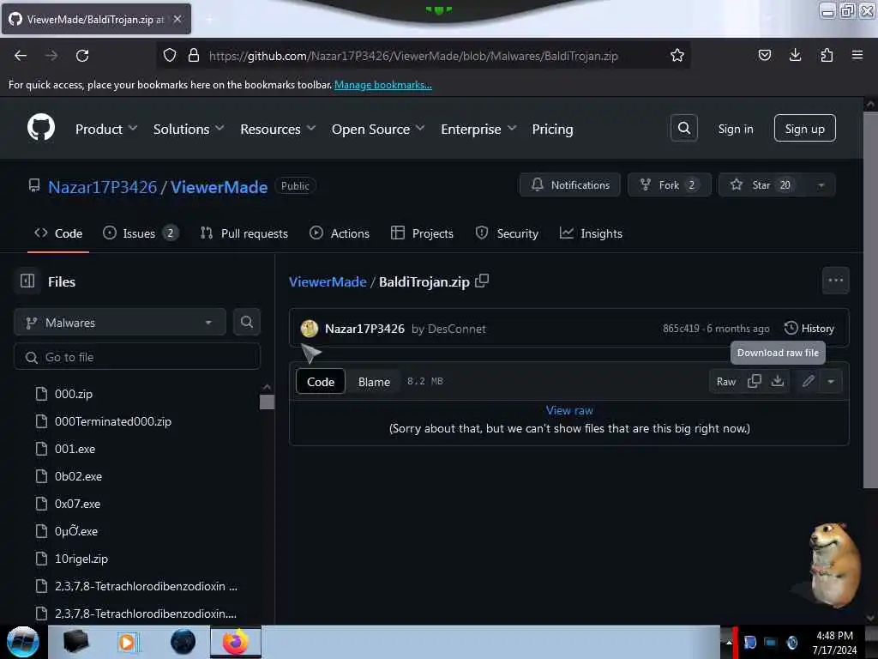878x659 pixels.
Task: Open Manage bookmarks link
Action: point(383,85)
